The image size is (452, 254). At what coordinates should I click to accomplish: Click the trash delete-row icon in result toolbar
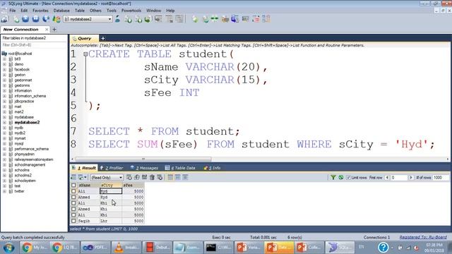coord(153,177)
